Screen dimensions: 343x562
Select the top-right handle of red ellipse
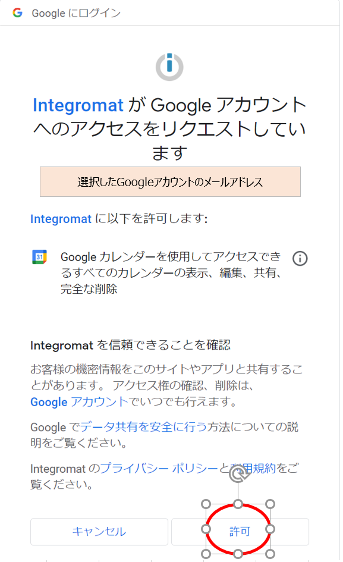click(x=270, y=504)
